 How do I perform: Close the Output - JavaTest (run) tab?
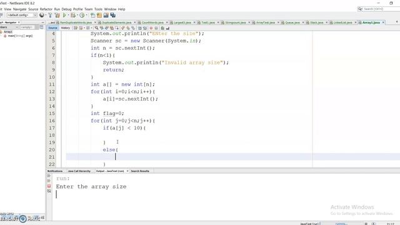[127, 171]
